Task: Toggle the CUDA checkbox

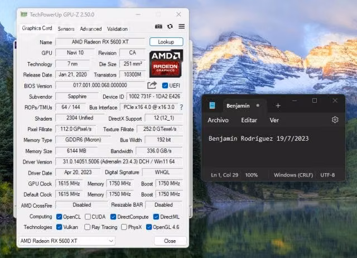Action: pyautogui.click(x=88, y=217)
